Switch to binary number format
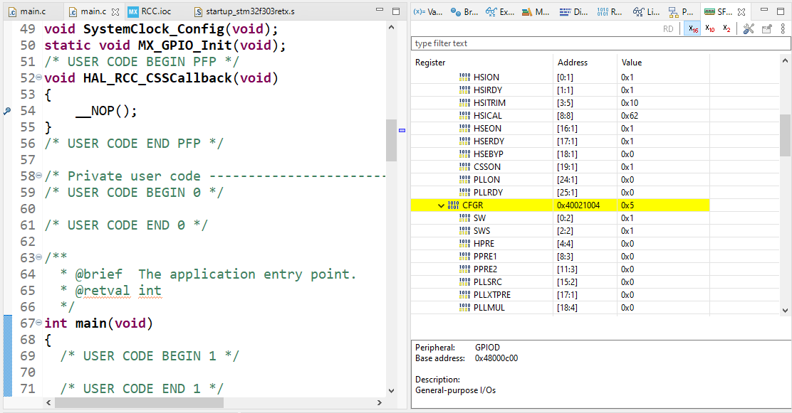 [726, 28]
